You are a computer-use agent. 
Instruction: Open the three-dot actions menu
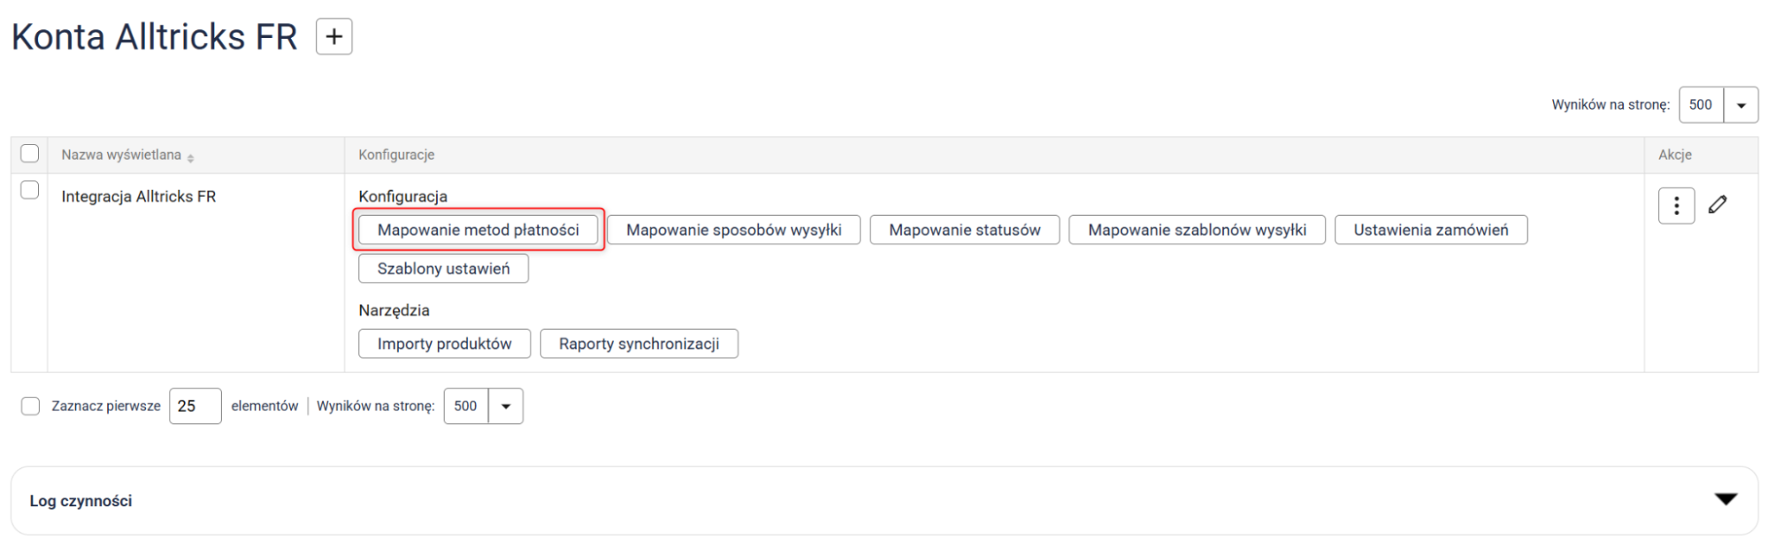click(1675, 206)
